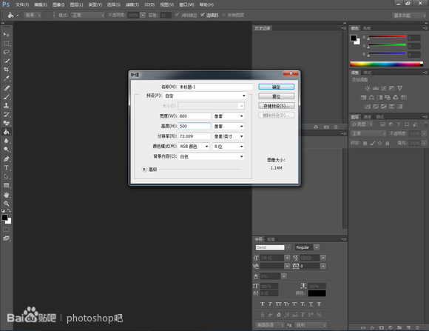429x331 pixels.
Task: Select the History Brush tool
Action: pyautogui.click(x=7, y=114)
